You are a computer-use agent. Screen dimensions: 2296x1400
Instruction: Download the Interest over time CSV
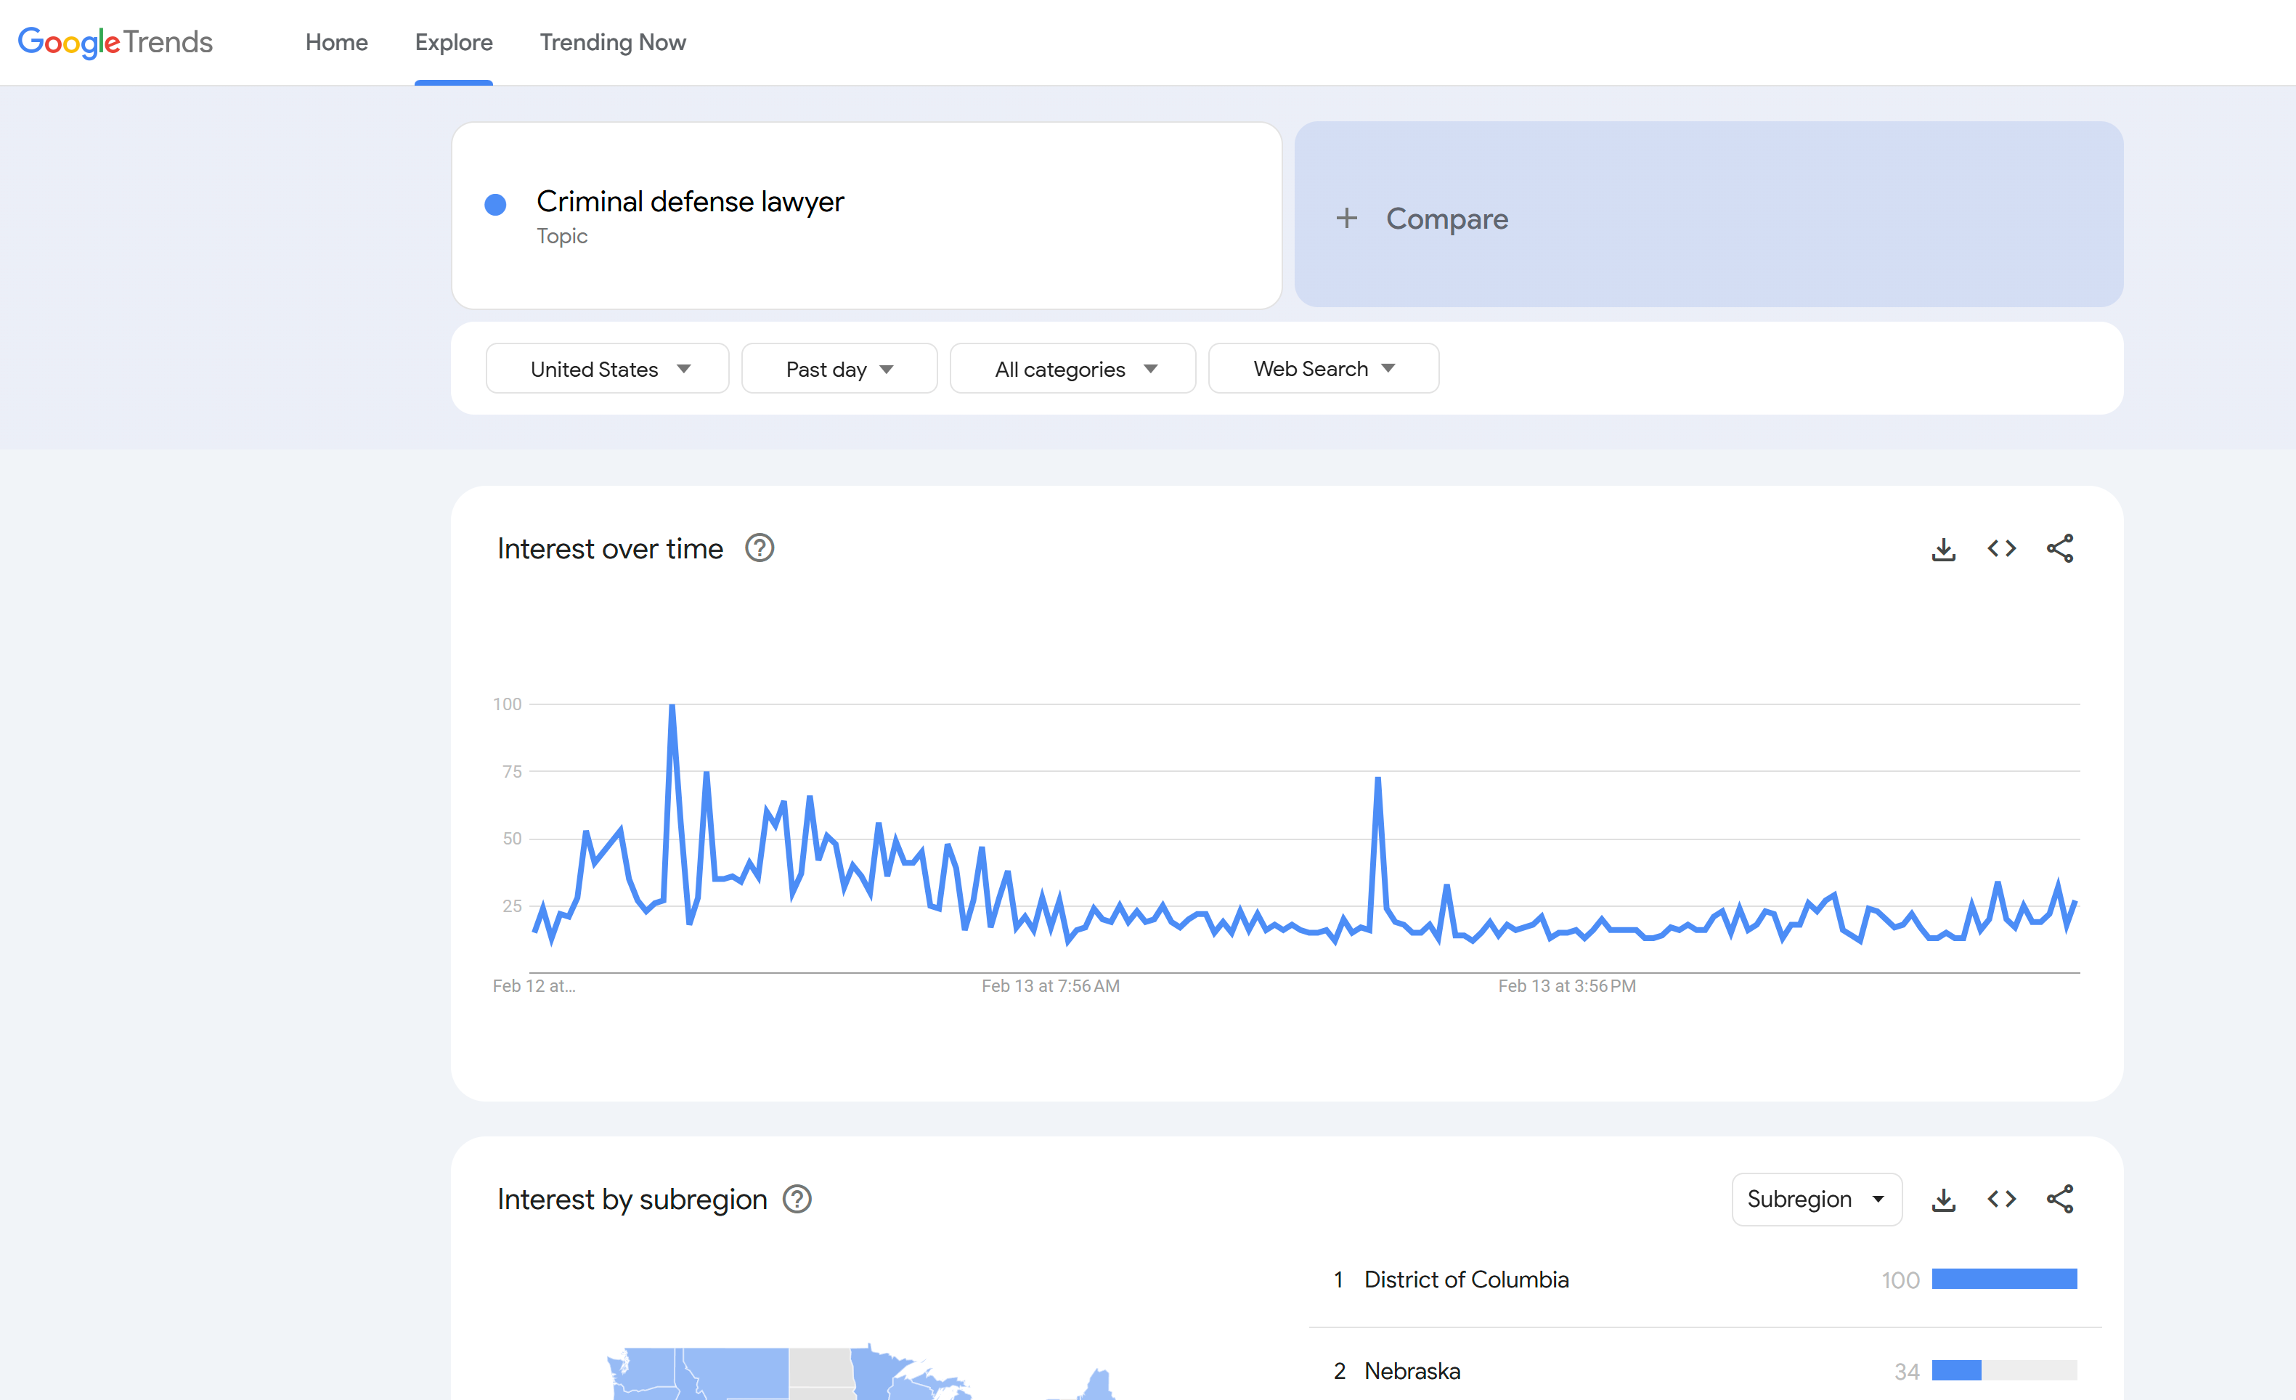tap(1944, 549)
